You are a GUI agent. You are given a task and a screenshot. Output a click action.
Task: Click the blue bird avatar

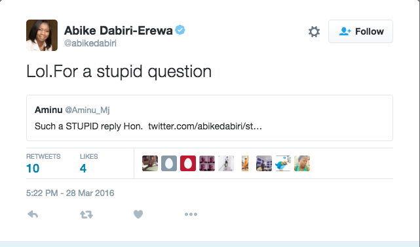(x=283, y=163)
